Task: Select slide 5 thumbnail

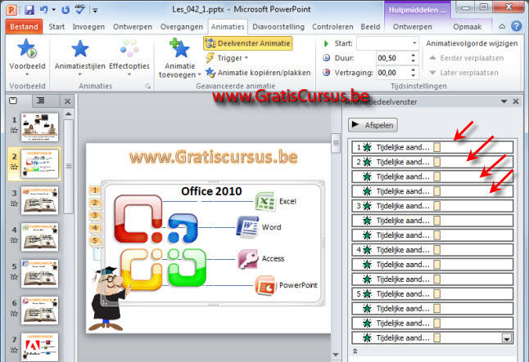Action: click(39, 274)
